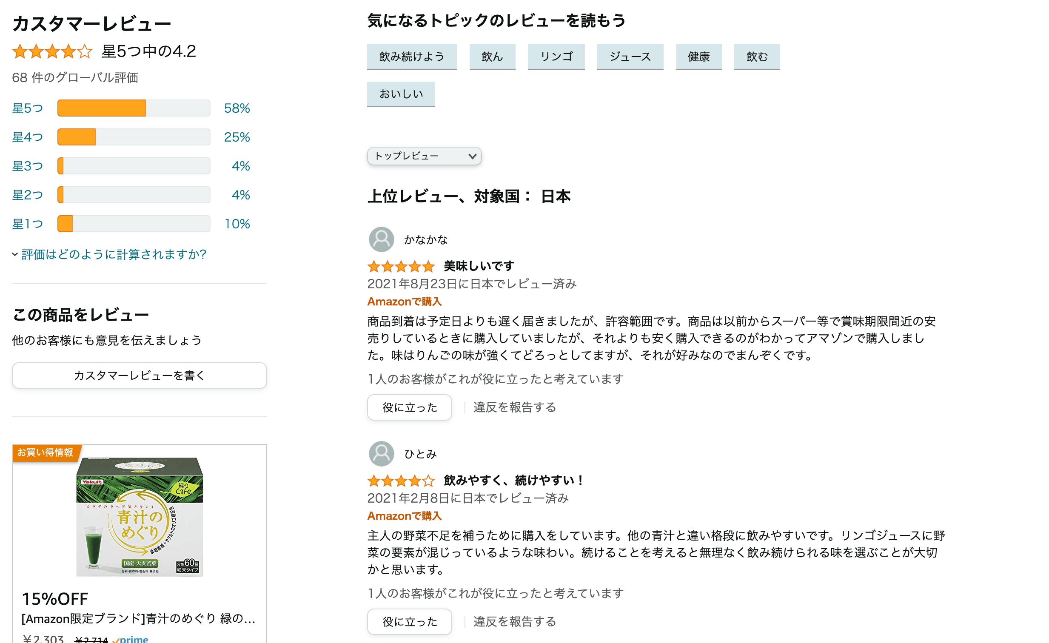The height and width of the screenshot is (643, 1049).
Task: Click the overall 4.2 star rating icons
Action: pos(52,51)
